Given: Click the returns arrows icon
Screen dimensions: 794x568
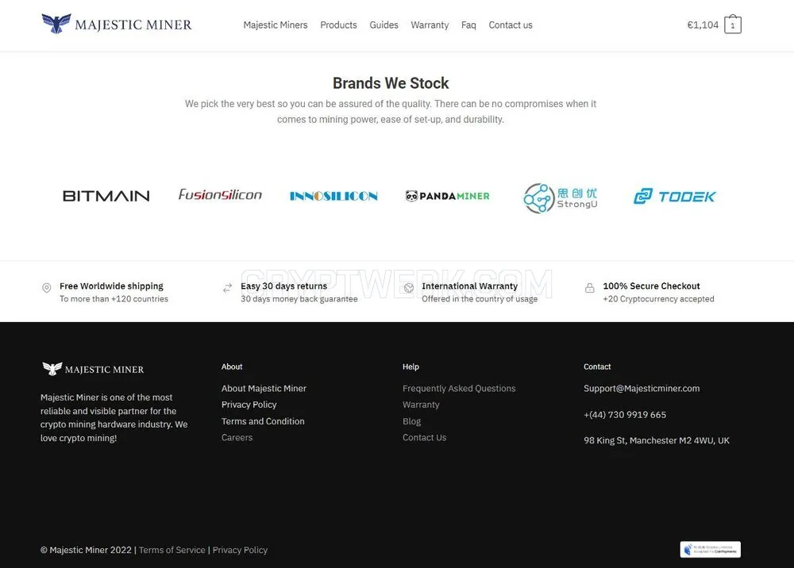Looking at the screenshot, I should tap(227, 288).
